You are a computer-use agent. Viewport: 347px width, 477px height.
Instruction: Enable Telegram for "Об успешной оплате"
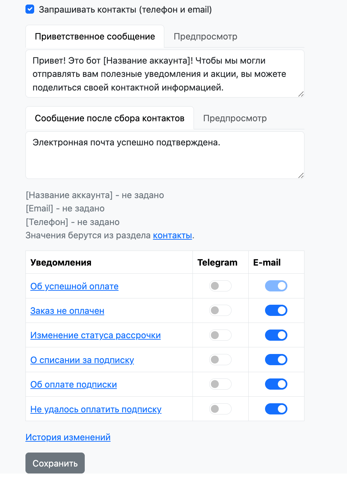click(220, 286)
